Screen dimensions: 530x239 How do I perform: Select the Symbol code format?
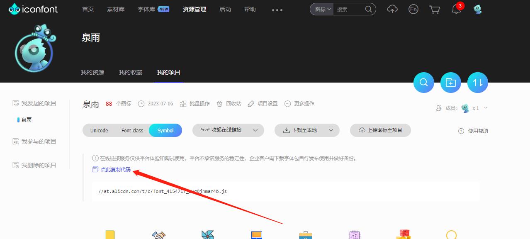[165, 130]
